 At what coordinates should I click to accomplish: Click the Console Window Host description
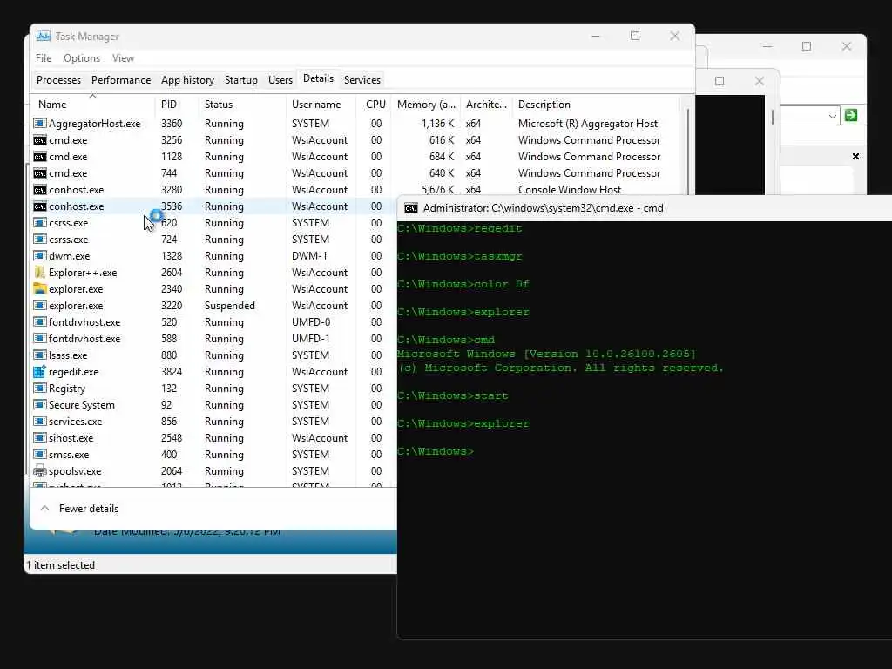tap(570, 189)
